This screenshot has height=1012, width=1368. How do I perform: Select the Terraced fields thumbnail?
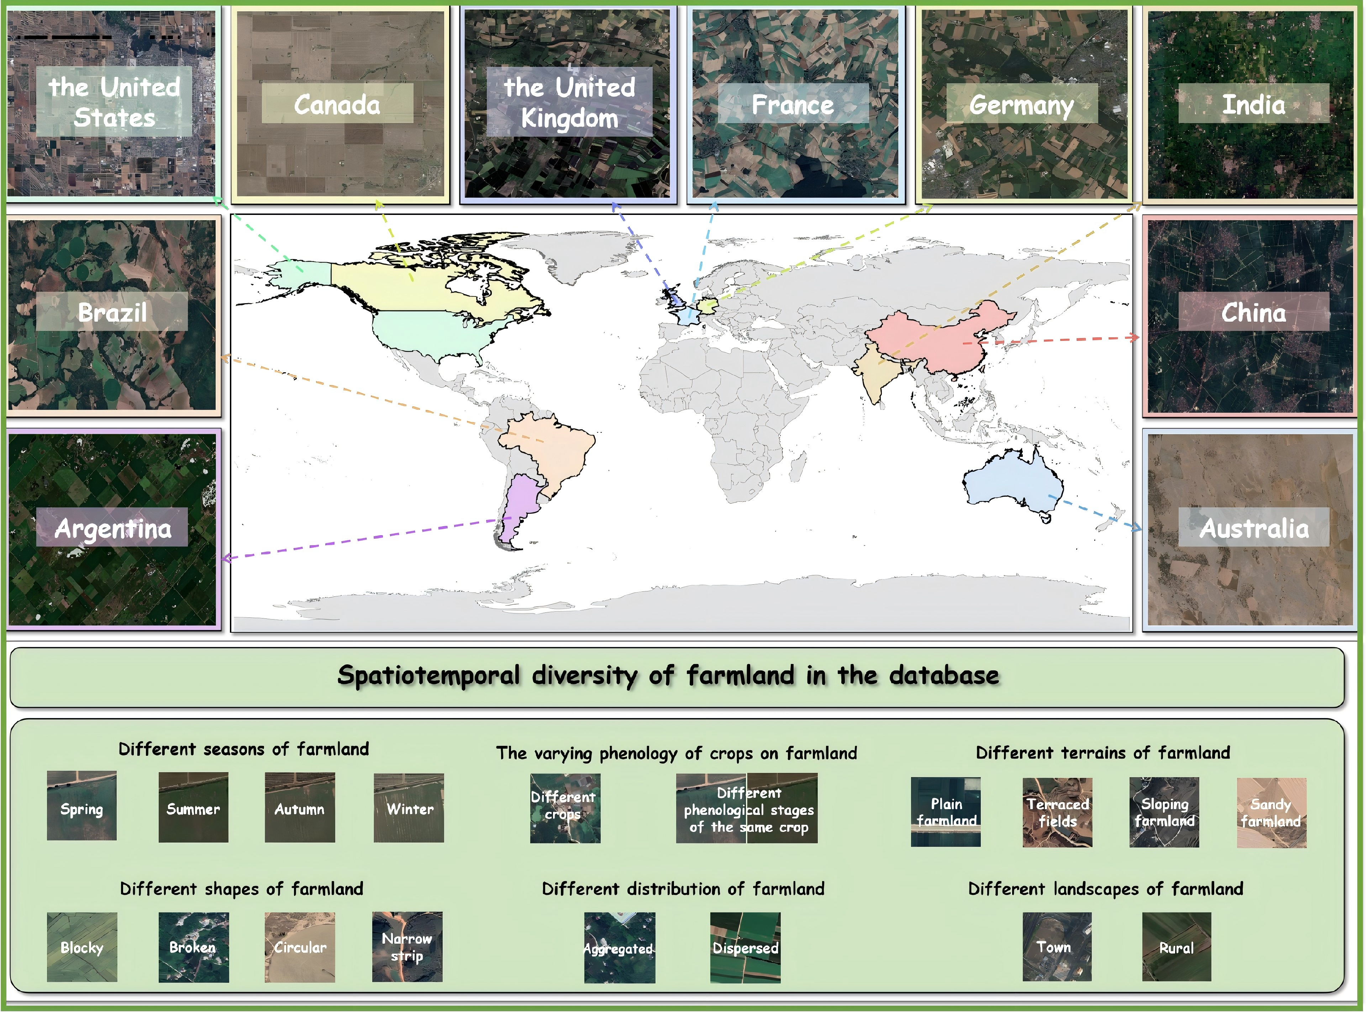1057,813
